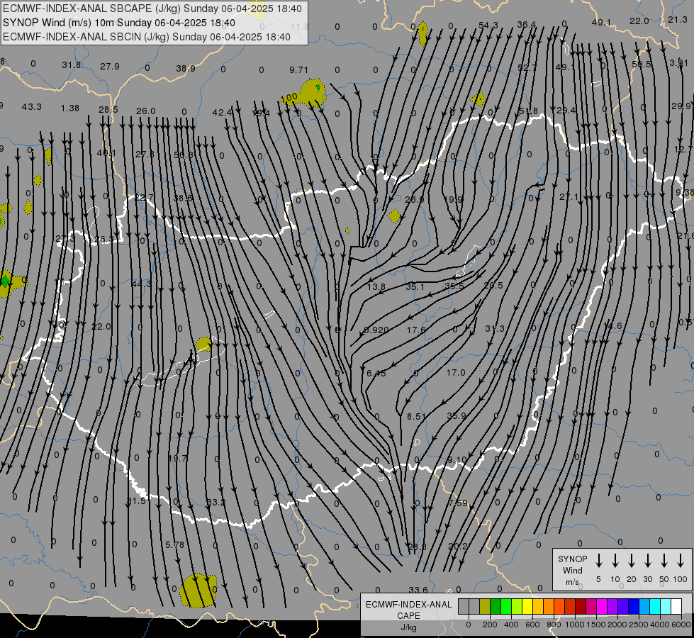Click the 49.1 value at top right

click(x=601, y=23)
